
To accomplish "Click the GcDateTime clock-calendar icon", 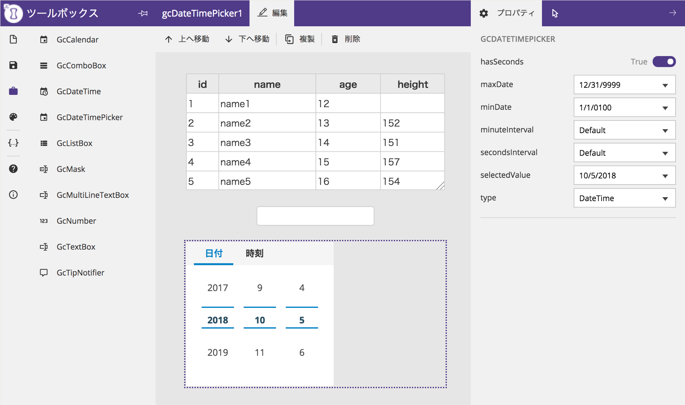I will click(x=44, y=91).
